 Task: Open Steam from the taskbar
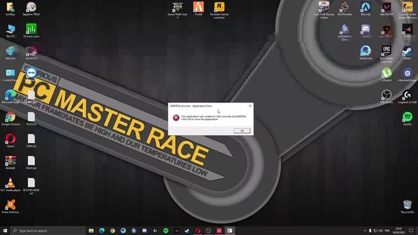pyautogui.click(x=187, y=230)
